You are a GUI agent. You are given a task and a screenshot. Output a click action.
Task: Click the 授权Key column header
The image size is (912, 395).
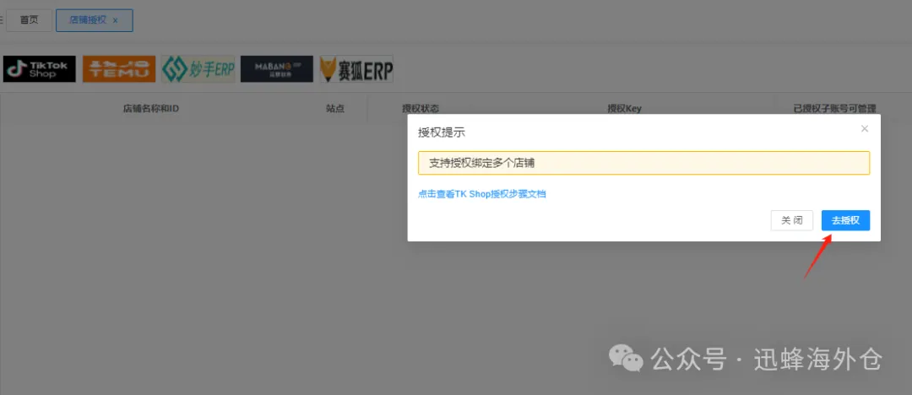click(x=625, y=109)
